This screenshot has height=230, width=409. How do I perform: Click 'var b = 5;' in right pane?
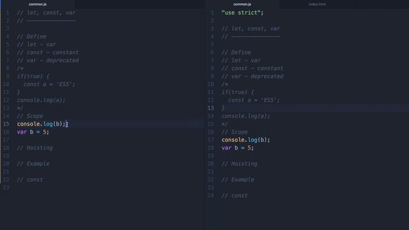[238, 148]
